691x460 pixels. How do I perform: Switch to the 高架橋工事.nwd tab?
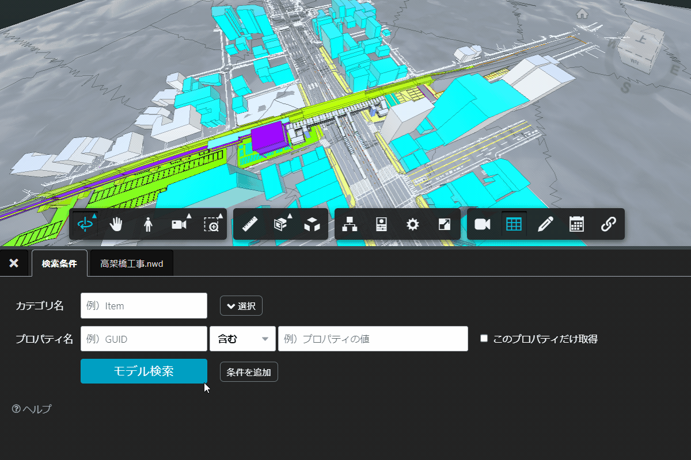click(x=132, y=264)
